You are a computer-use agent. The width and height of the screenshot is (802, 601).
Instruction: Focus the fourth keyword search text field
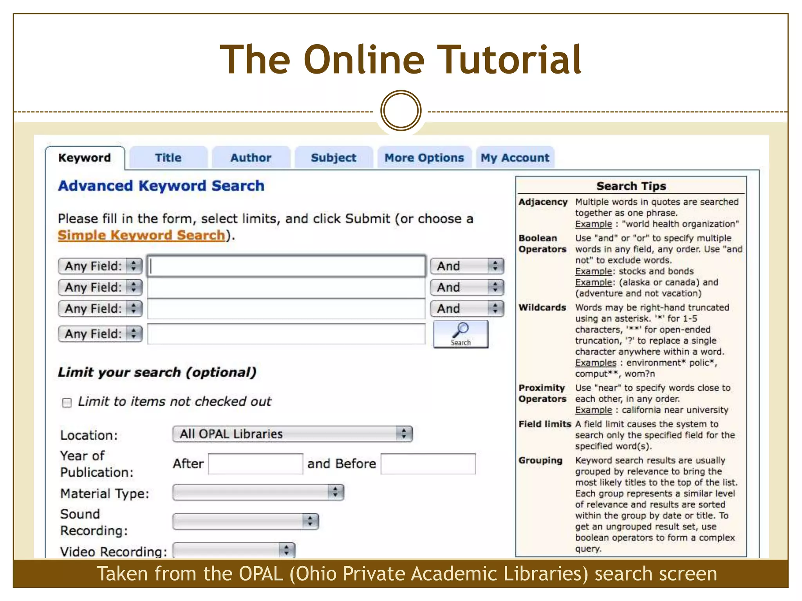pos(286,334)
